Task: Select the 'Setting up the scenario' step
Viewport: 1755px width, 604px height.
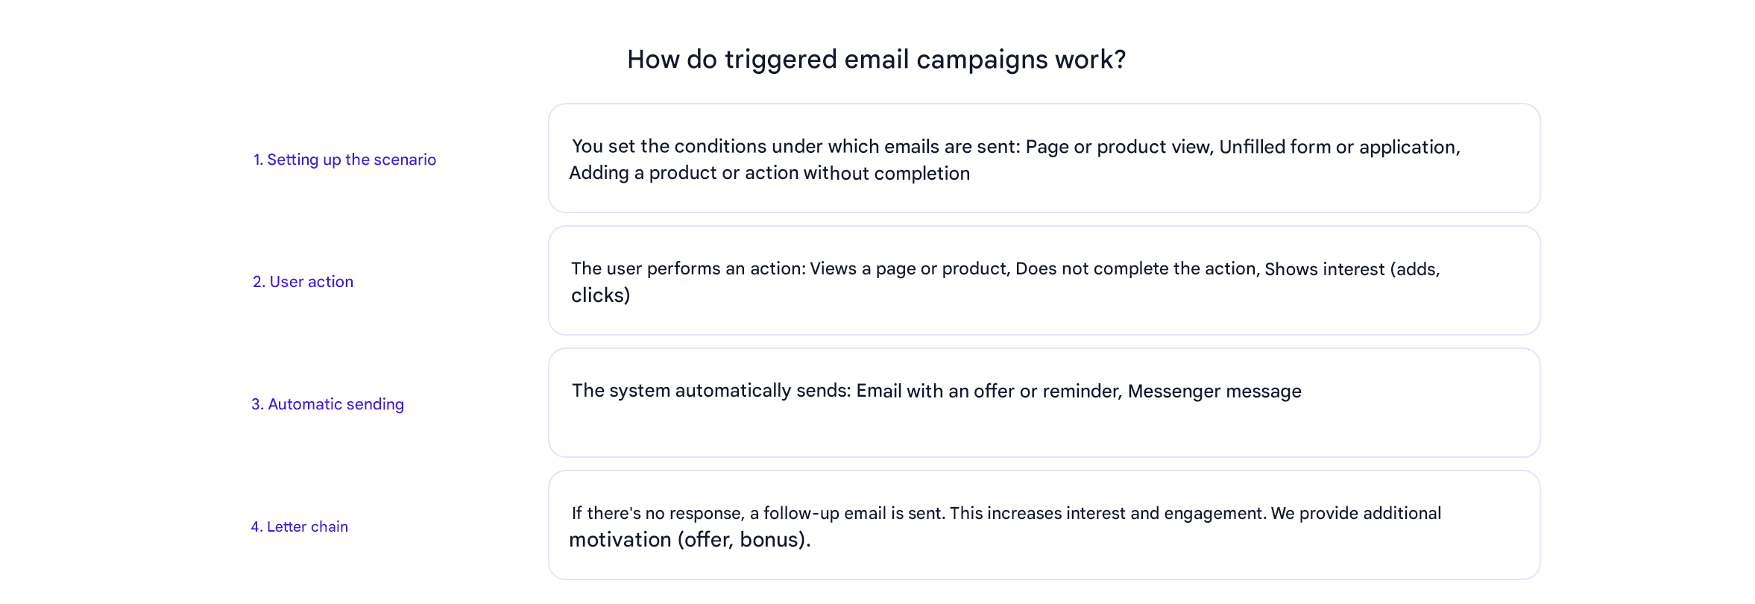Action: point(344,160)
